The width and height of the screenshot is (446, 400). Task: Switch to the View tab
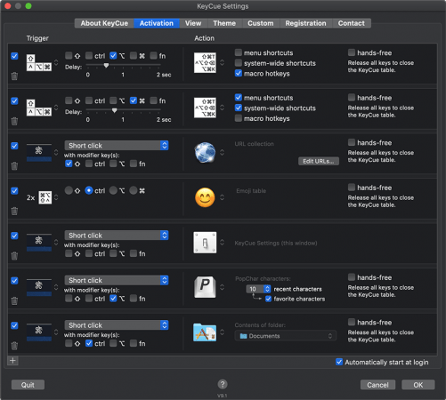(x=193, y=23)
